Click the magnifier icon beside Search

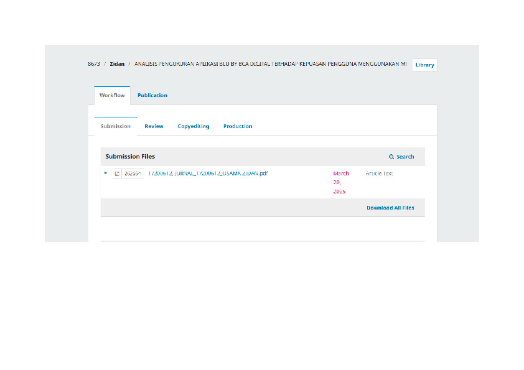391,157
